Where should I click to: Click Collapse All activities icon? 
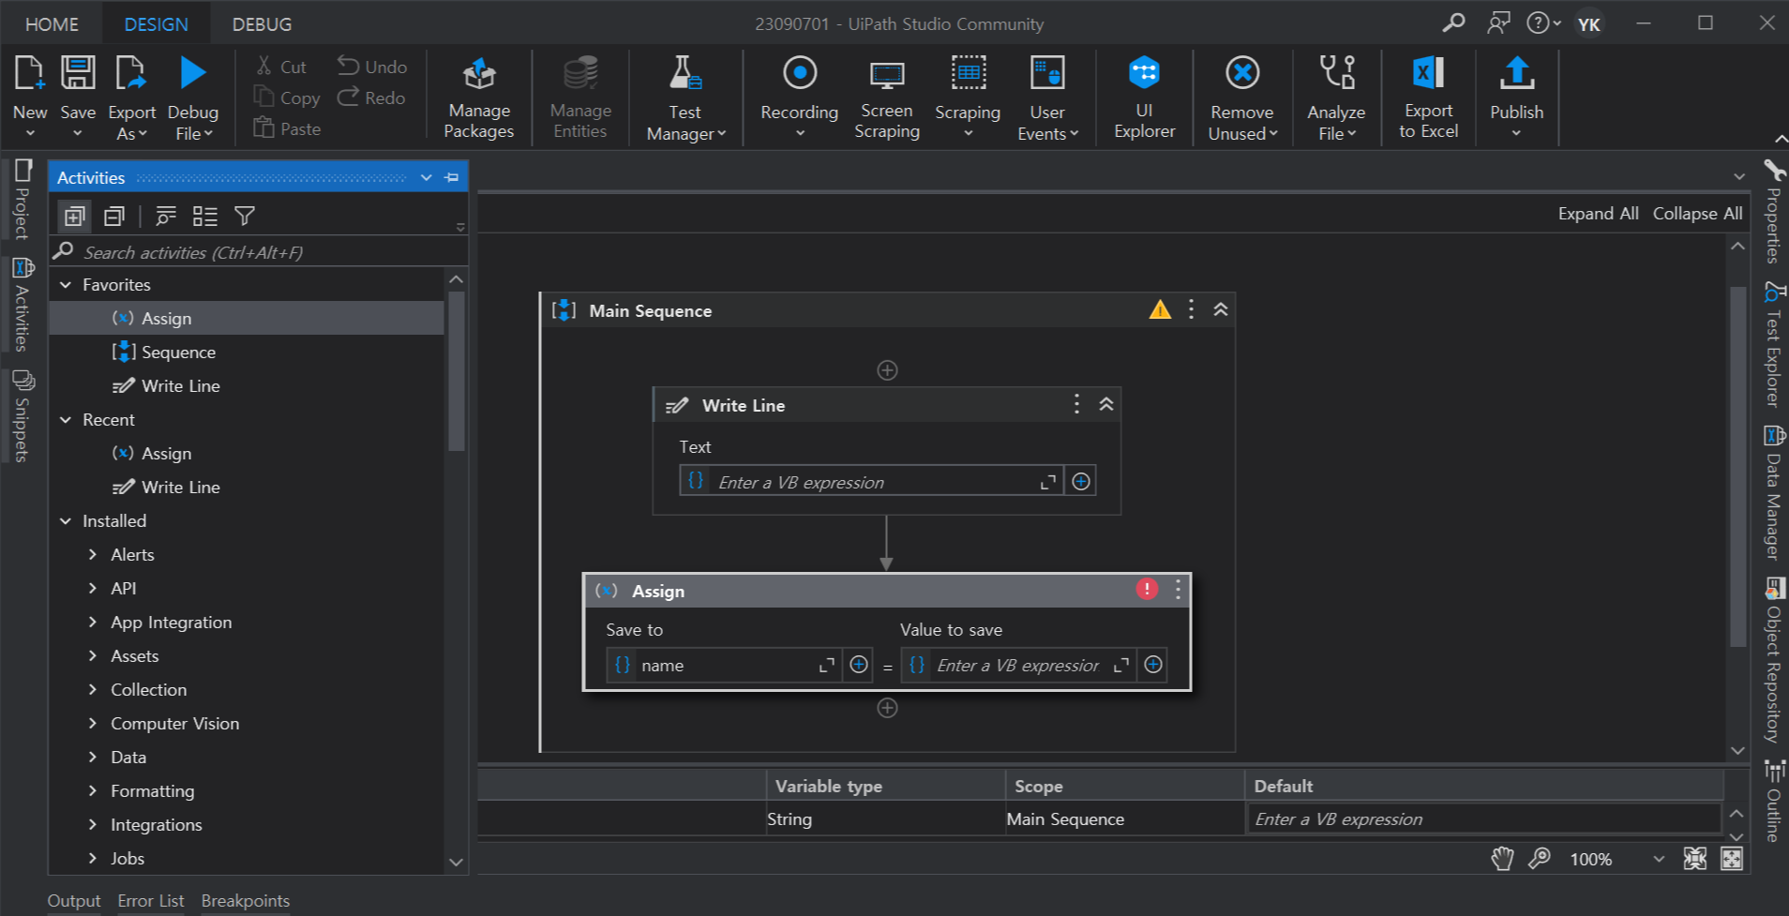114,217
